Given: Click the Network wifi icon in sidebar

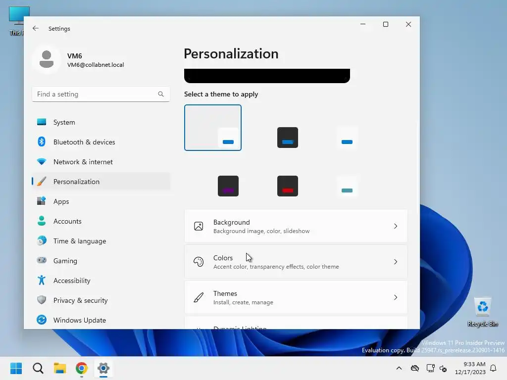Looking at the screenshot, I should point(42,162).
